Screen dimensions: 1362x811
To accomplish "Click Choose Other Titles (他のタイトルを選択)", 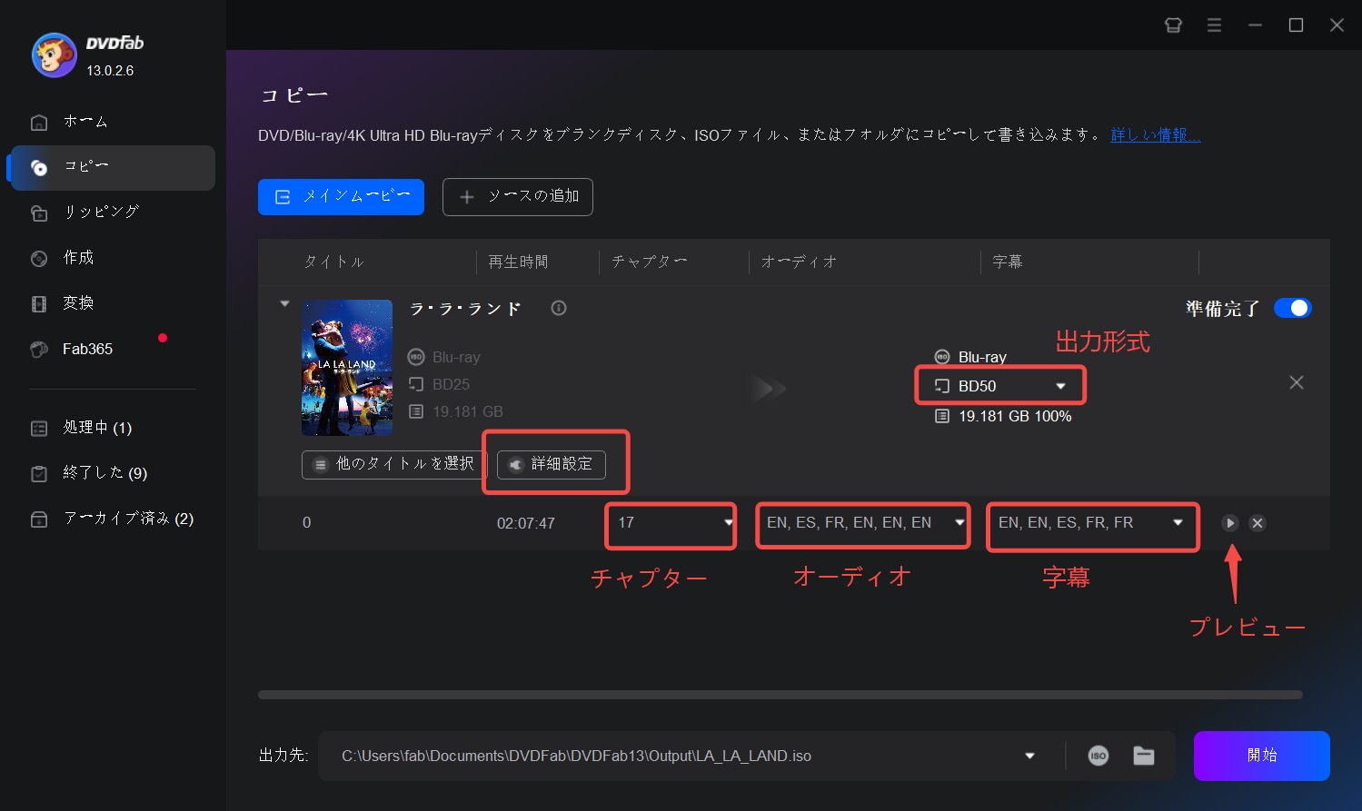I will coord(394,464).
